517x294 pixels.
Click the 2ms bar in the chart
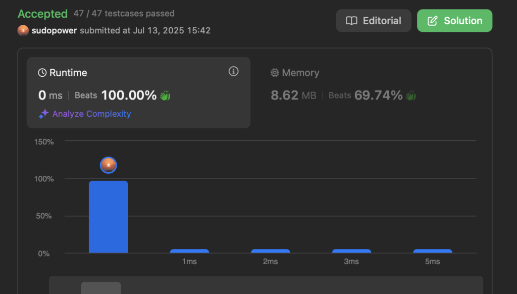(x=271, y=251)
